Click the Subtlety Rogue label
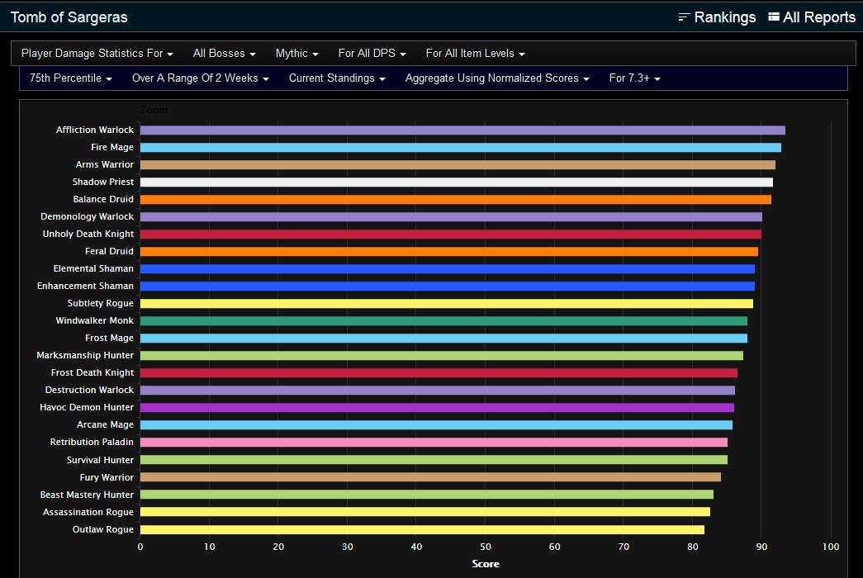Image resolution: width=863 pixels, height=578 pixels. click(x=101, y=303)
